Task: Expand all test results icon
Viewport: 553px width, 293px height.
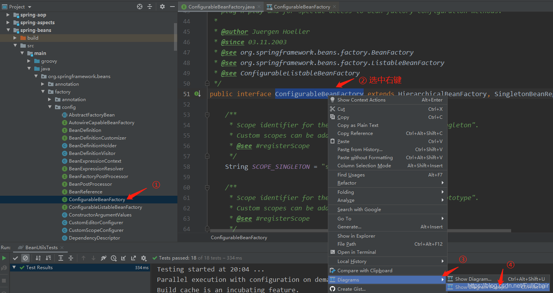Action: tap(61, 258)
